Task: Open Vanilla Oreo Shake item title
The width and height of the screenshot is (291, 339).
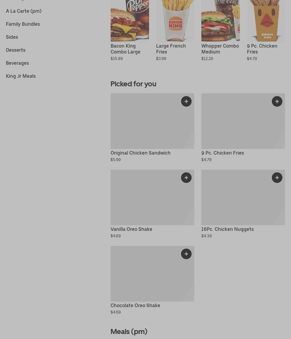Action: pos(131,229)
